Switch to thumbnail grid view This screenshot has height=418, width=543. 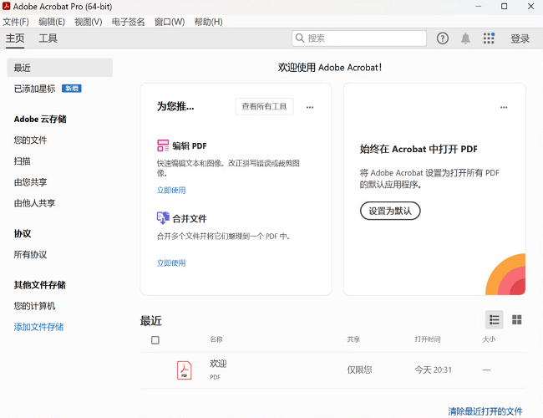coord(516,319)
